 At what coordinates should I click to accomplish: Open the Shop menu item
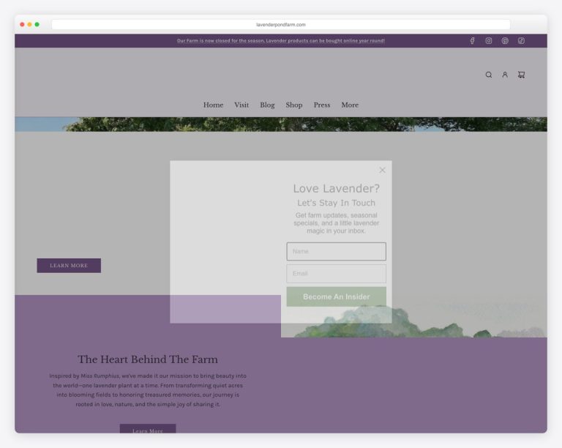(x=294, y=105)
